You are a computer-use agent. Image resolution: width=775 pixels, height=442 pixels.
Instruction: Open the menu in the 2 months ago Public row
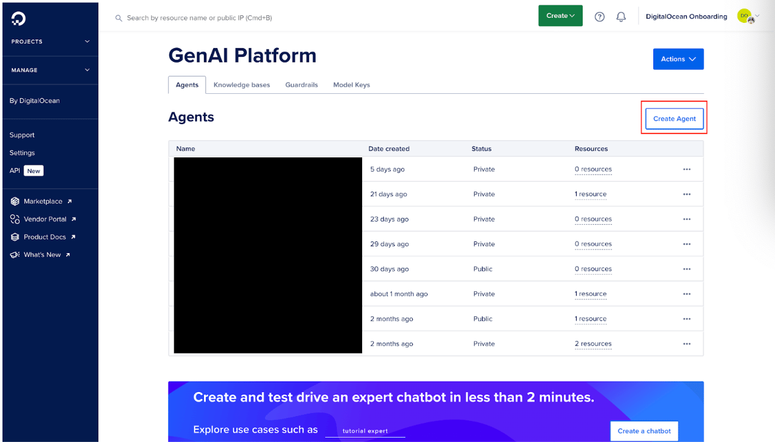(687, 319)
